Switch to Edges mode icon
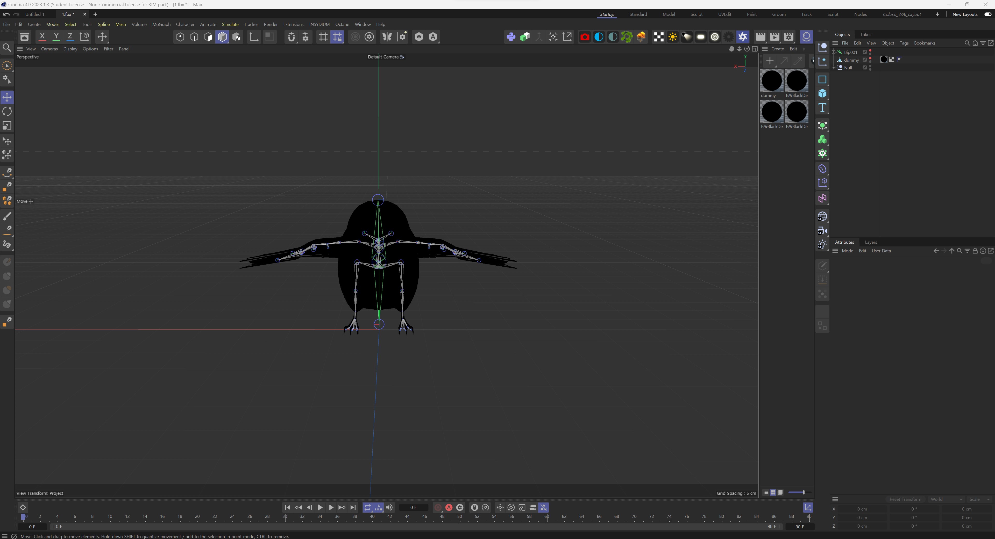Viewport: 995px width, 539px height. click(194, 37)
